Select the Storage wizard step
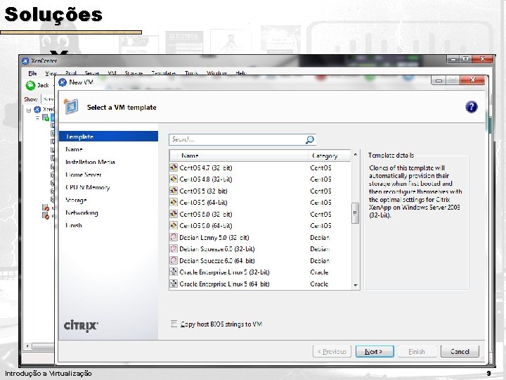This screenshot has width=506, height=380. pos(76,200)
